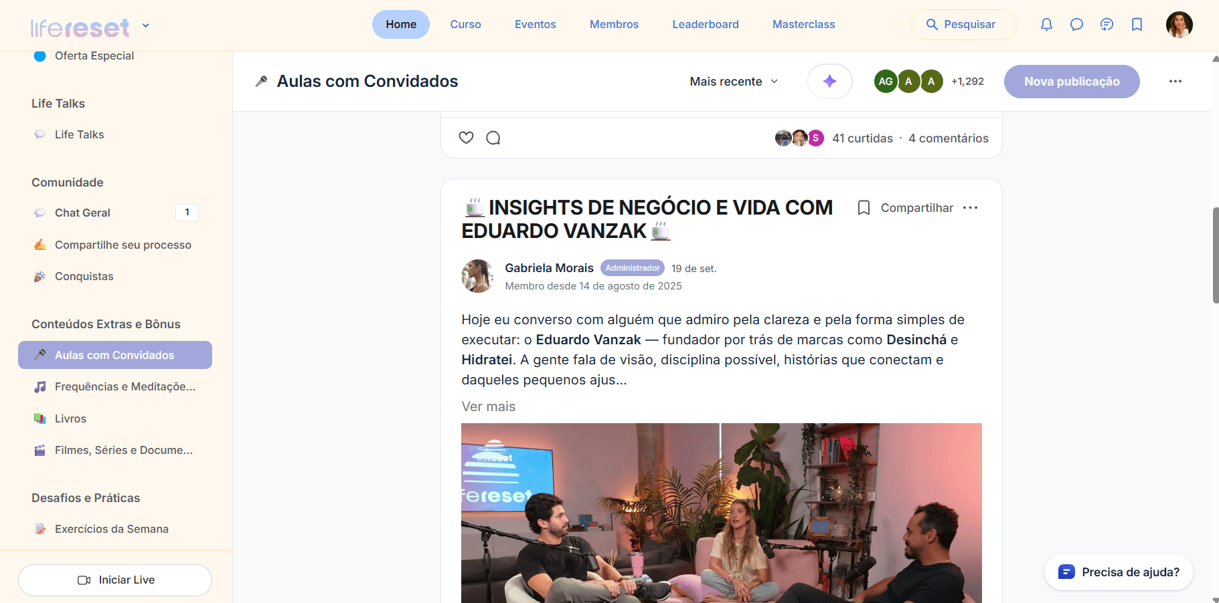Click Gabriela Morais author avatar
1219x603 pixels.
coord(477,276)
